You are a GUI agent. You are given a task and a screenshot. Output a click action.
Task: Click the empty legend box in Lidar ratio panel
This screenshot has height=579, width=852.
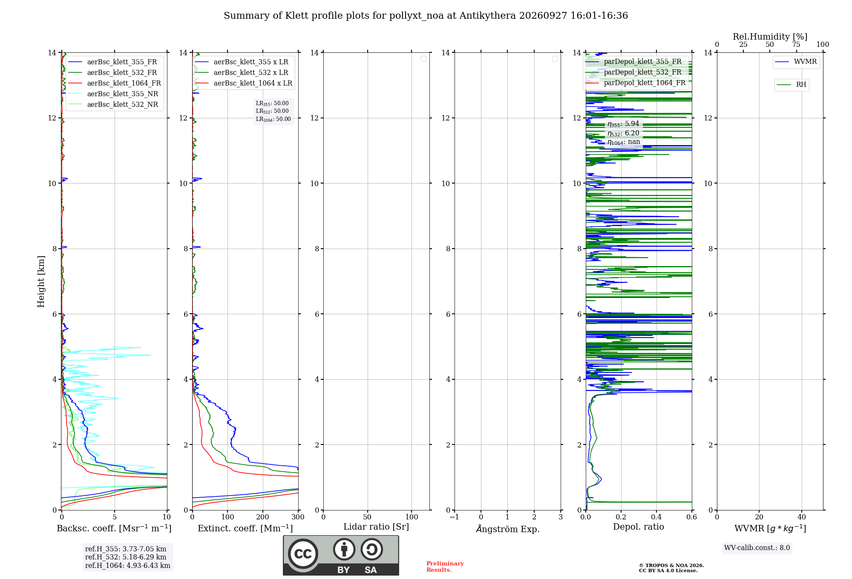(423, 59)
